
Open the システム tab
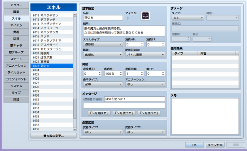16,86
